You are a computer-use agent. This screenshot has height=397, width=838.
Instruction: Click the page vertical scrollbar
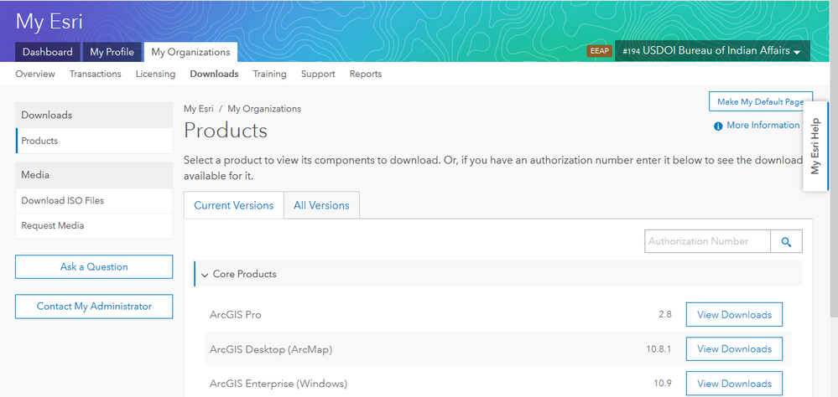coord(833,160)
